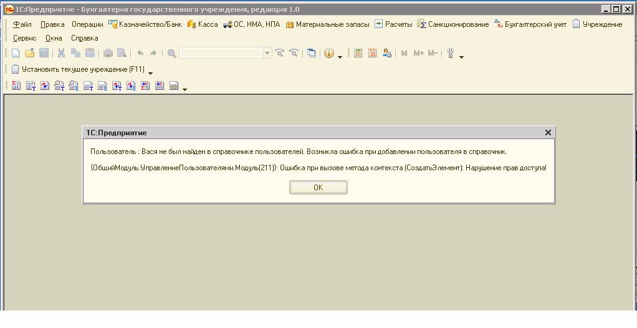This screenshot has width=637, height=328.
Task: Open the Правка menu
Action: 52,24
